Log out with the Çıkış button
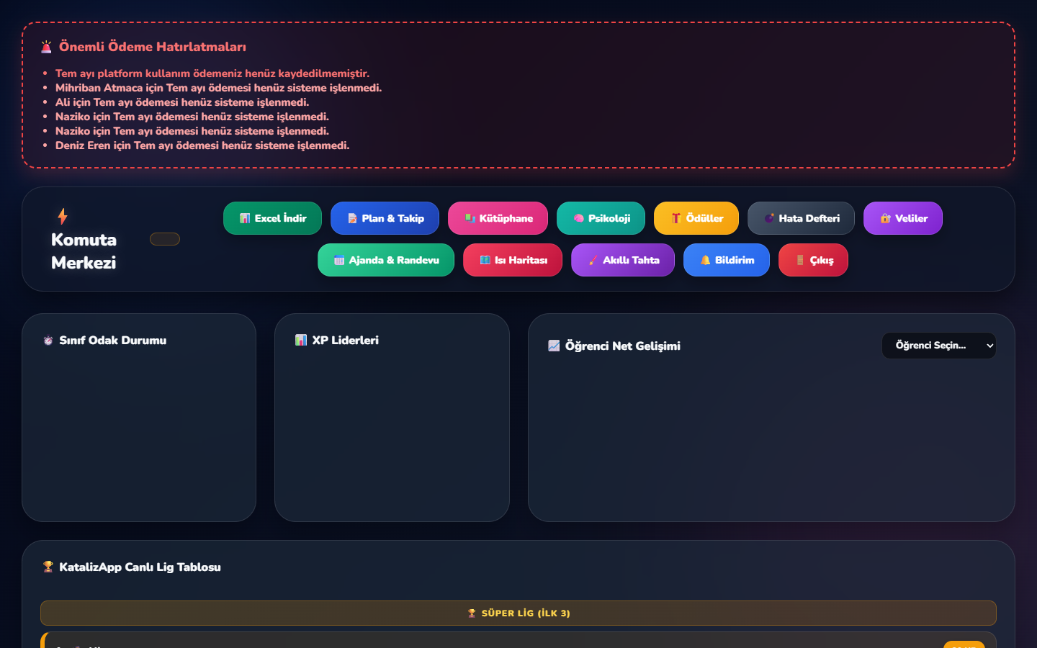Viewport: 1037px width, 648px height. tap(813, 260)
